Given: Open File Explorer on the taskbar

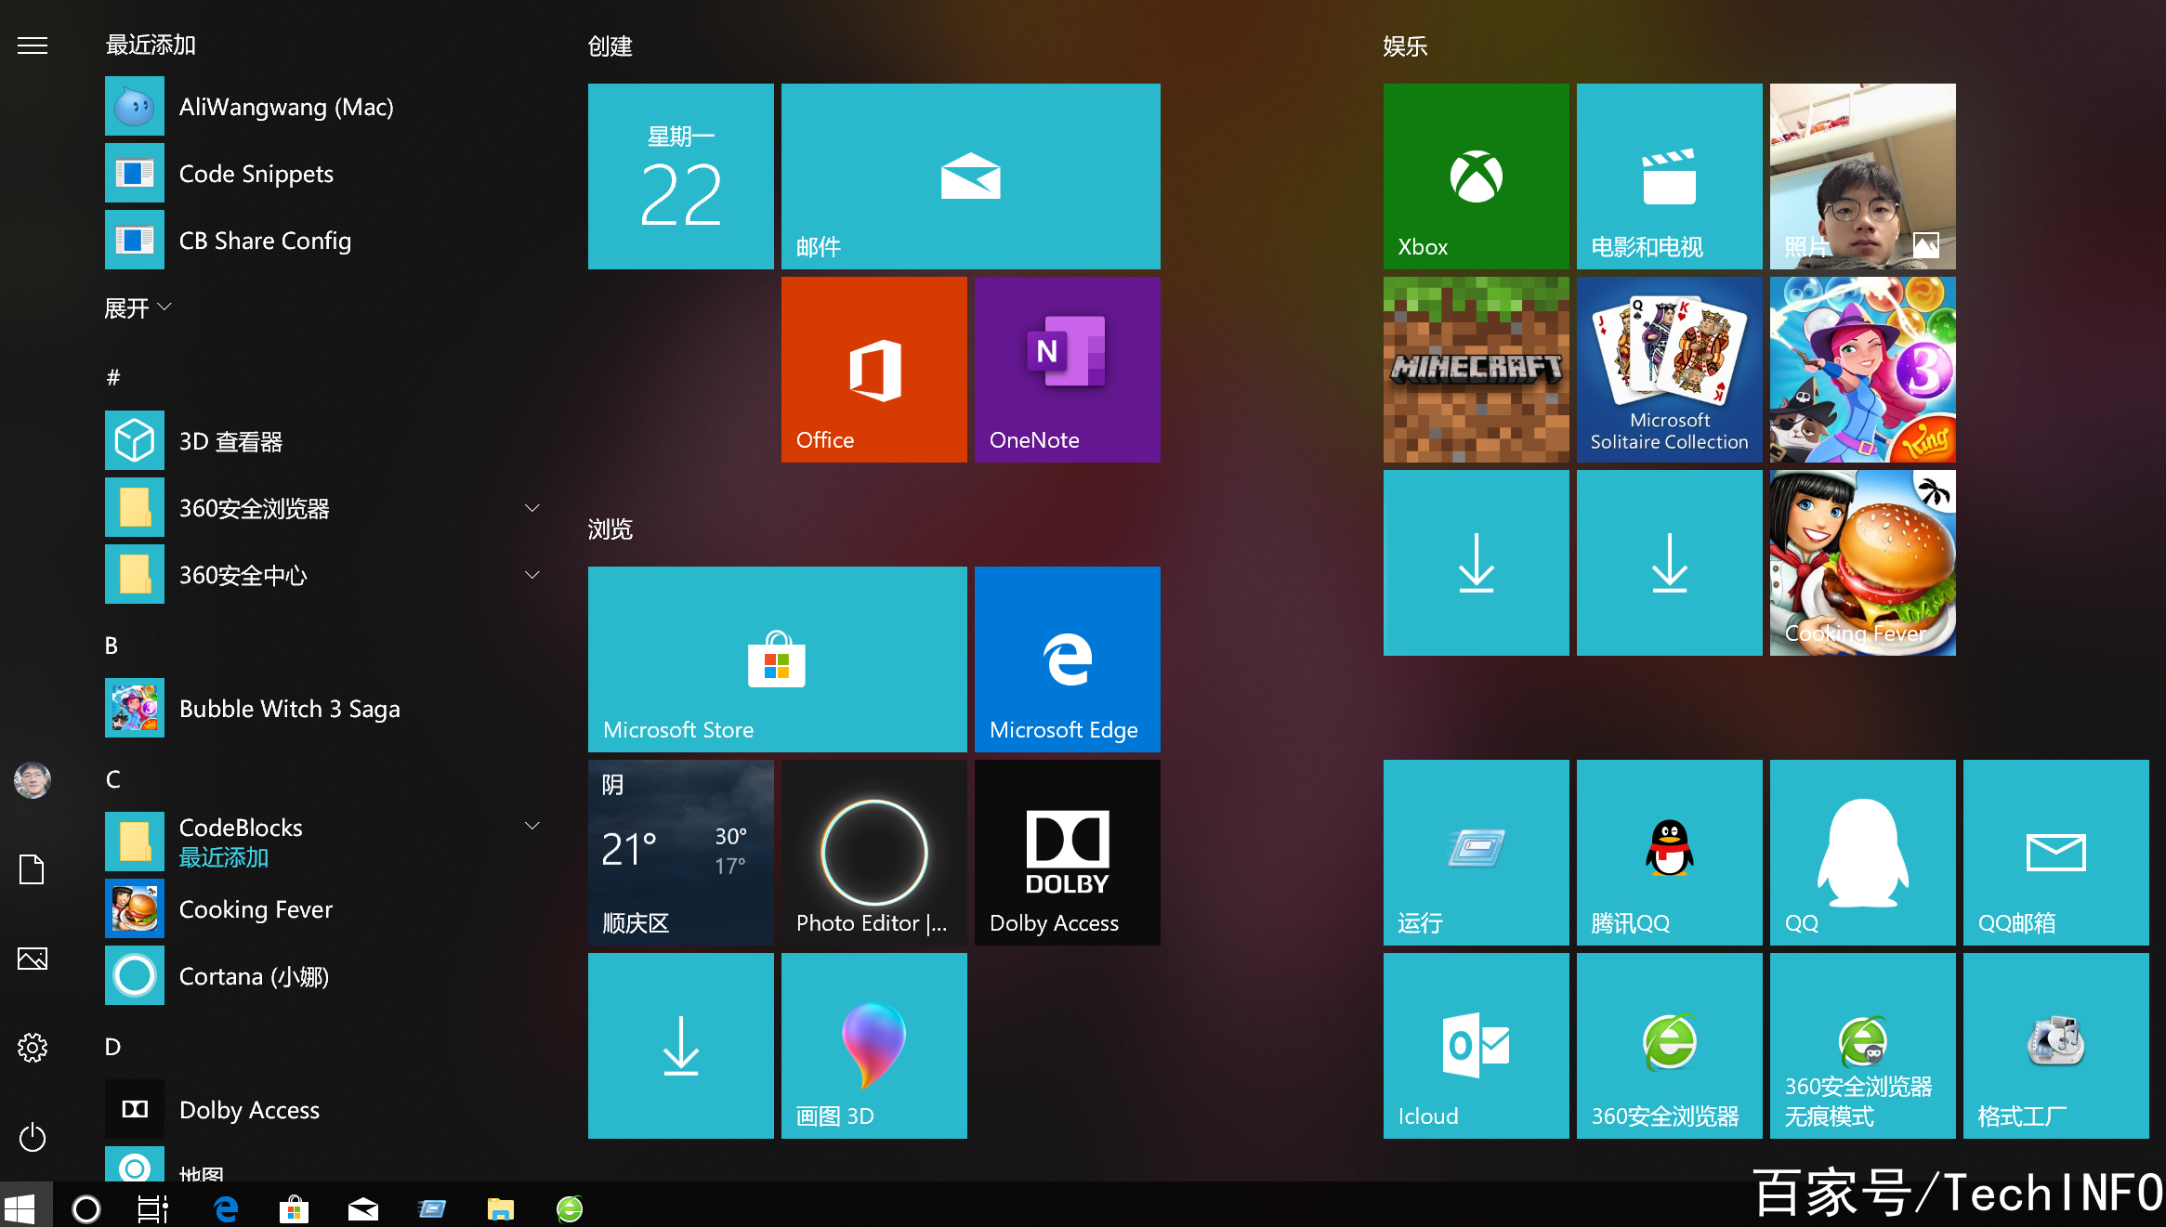Looking at the screenshot, I should [x=500, y=1208].
